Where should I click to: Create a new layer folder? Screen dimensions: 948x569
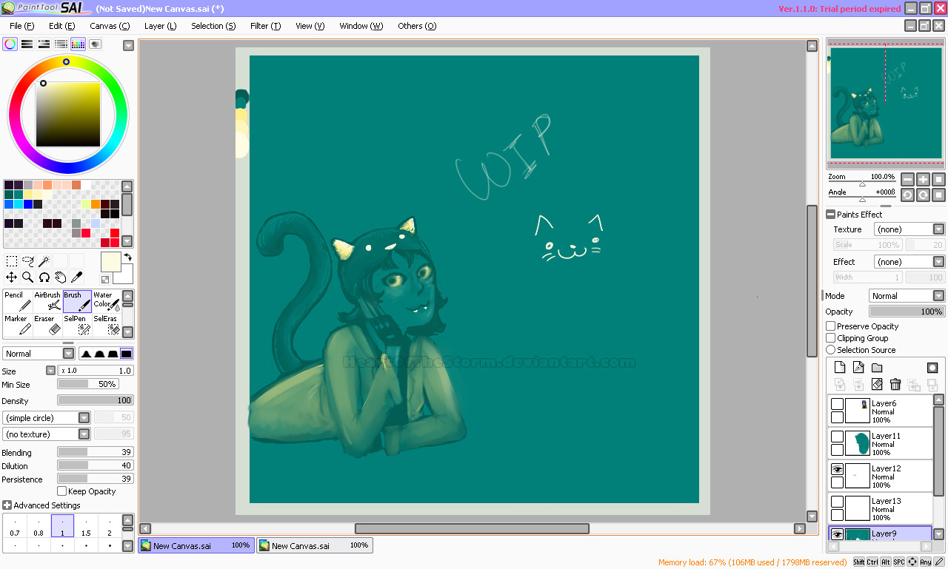(x=877, y=368)
